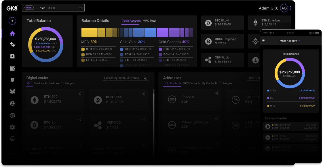This screenshot has width=323, height=168.
Task: Select the MPC Contacts tab
Action: (191, 83)
